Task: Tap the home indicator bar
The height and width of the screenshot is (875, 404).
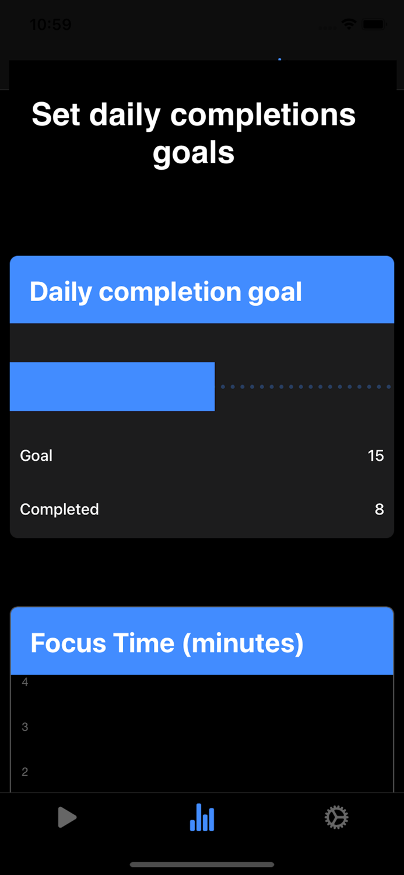Action: tap(202, 864)
